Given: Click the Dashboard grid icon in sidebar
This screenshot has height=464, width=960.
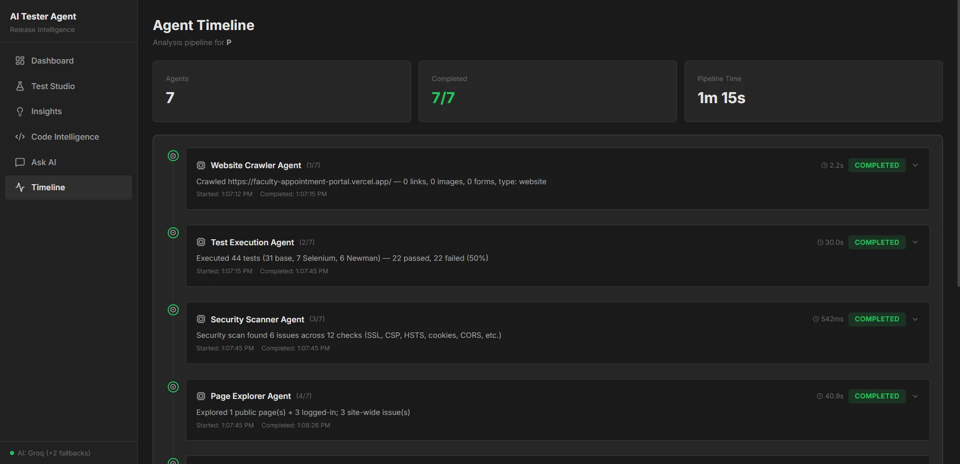Looking at the screenshot, I should point(20,61).
